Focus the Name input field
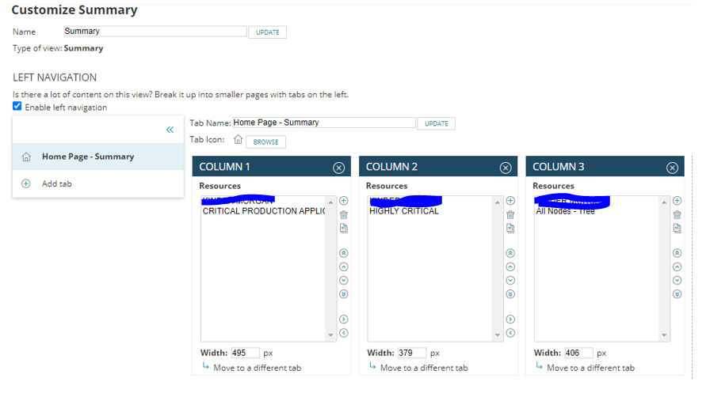Image resolution: width=710 pixels, height=393 pixels. pos(155,31)
